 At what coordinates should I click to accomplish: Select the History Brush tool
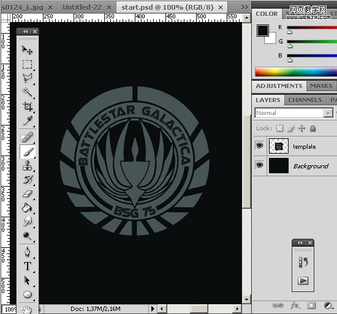coord(28,180)
